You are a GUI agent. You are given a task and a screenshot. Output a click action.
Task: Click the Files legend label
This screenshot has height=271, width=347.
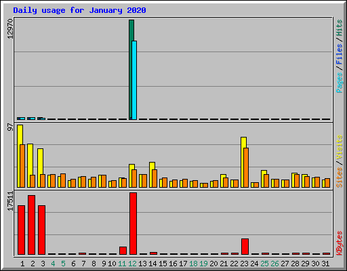pyautogui.click(x=340, y=54)
